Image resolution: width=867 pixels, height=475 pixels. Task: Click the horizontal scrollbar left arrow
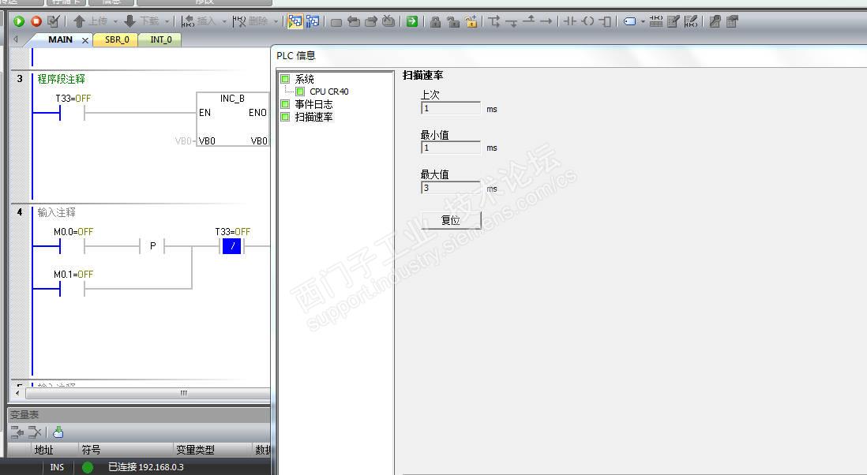tap(17, 393)
